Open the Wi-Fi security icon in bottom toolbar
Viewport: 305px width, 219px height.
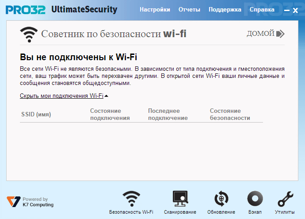[131, 199]
